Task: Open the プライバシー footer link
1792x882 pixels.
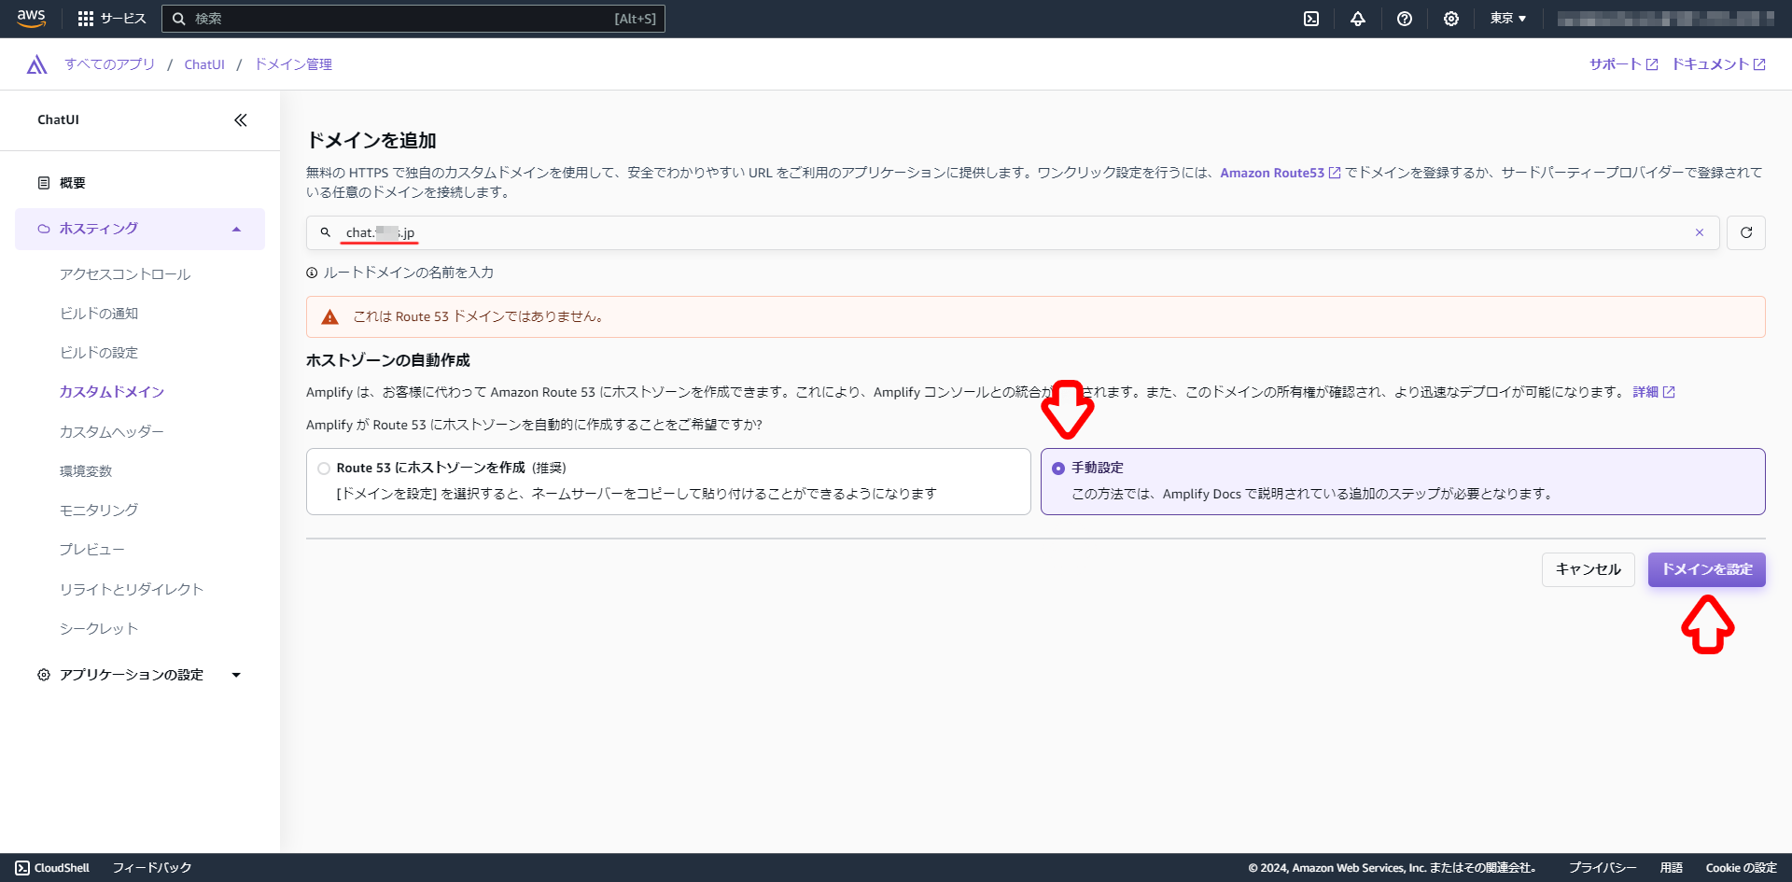Action: pyautogui.click(x=1603, y=868)
